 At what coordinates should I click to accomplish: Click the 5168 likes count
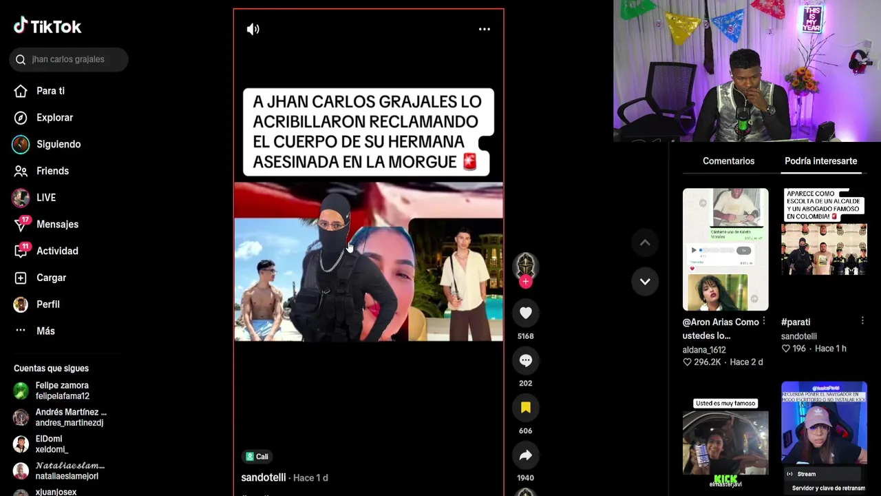525,336
